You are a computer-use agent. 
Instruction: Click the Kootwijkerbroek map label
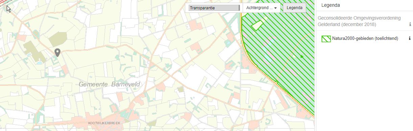coord(104,124)
